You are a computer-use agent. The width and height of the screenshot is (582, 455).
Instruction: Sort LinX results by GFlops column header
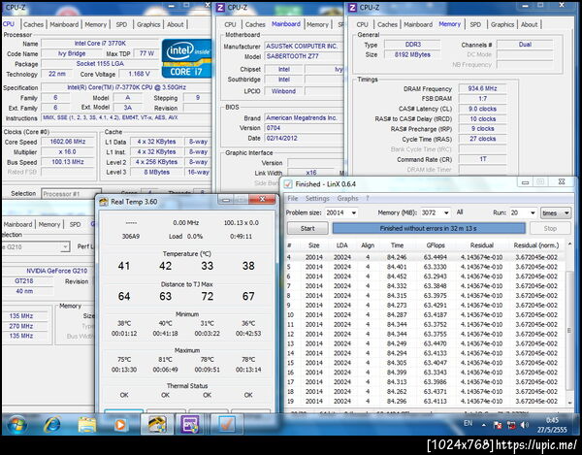435,245
